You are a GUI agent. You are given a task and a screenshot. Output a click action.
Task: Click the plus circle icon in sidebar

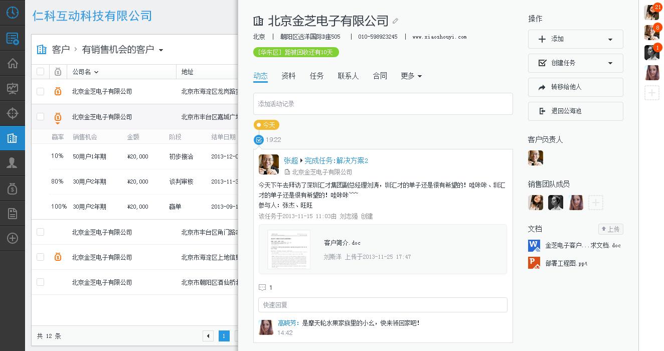point(12,239)
